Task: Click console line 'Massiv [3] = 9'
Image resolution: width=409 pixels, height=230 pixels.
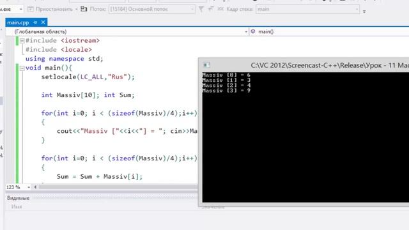Action: click(226, 91)
